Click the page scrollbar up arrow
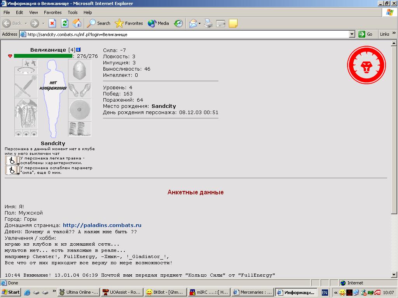This screenshot has width=398, height=298. click(394, 43)
